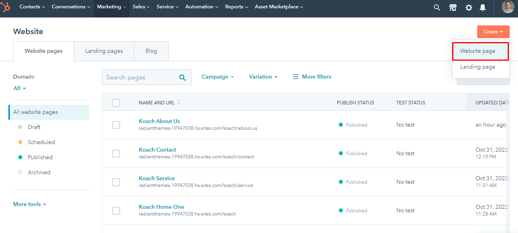Expand the Reports menu
Viewport: 518px width, 233px height.
click(237, 7)
